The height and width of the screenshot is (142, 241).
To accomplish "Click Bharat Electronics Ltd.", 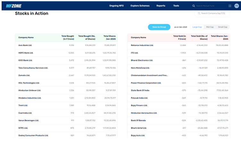I will point(142,60).
